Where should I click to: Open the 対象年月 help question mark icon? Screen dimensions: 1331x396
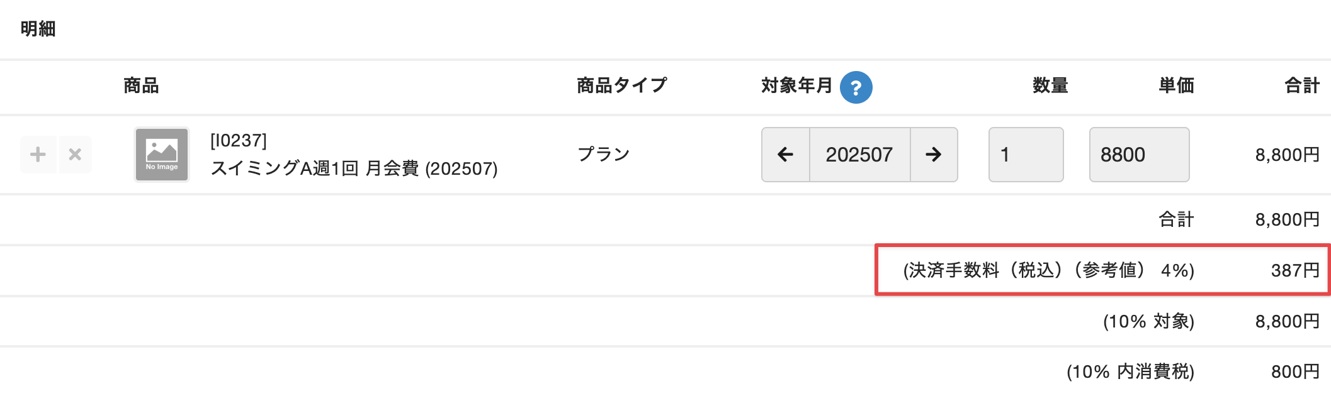click(x=856, y=87)
